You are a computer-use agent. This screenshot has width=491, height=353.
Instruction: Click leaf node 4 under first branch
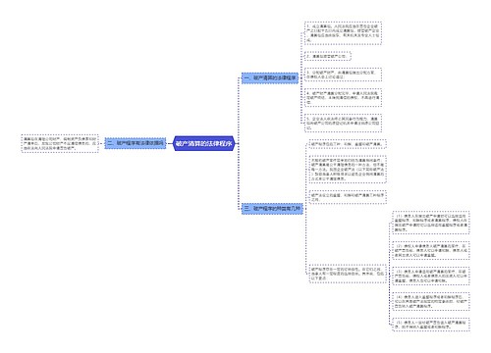[x=343, y=97]
